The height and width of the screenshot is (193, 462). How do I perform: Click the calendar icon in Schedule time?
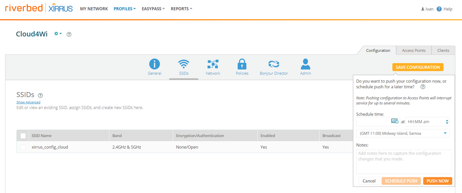click(x=395, y=121)
